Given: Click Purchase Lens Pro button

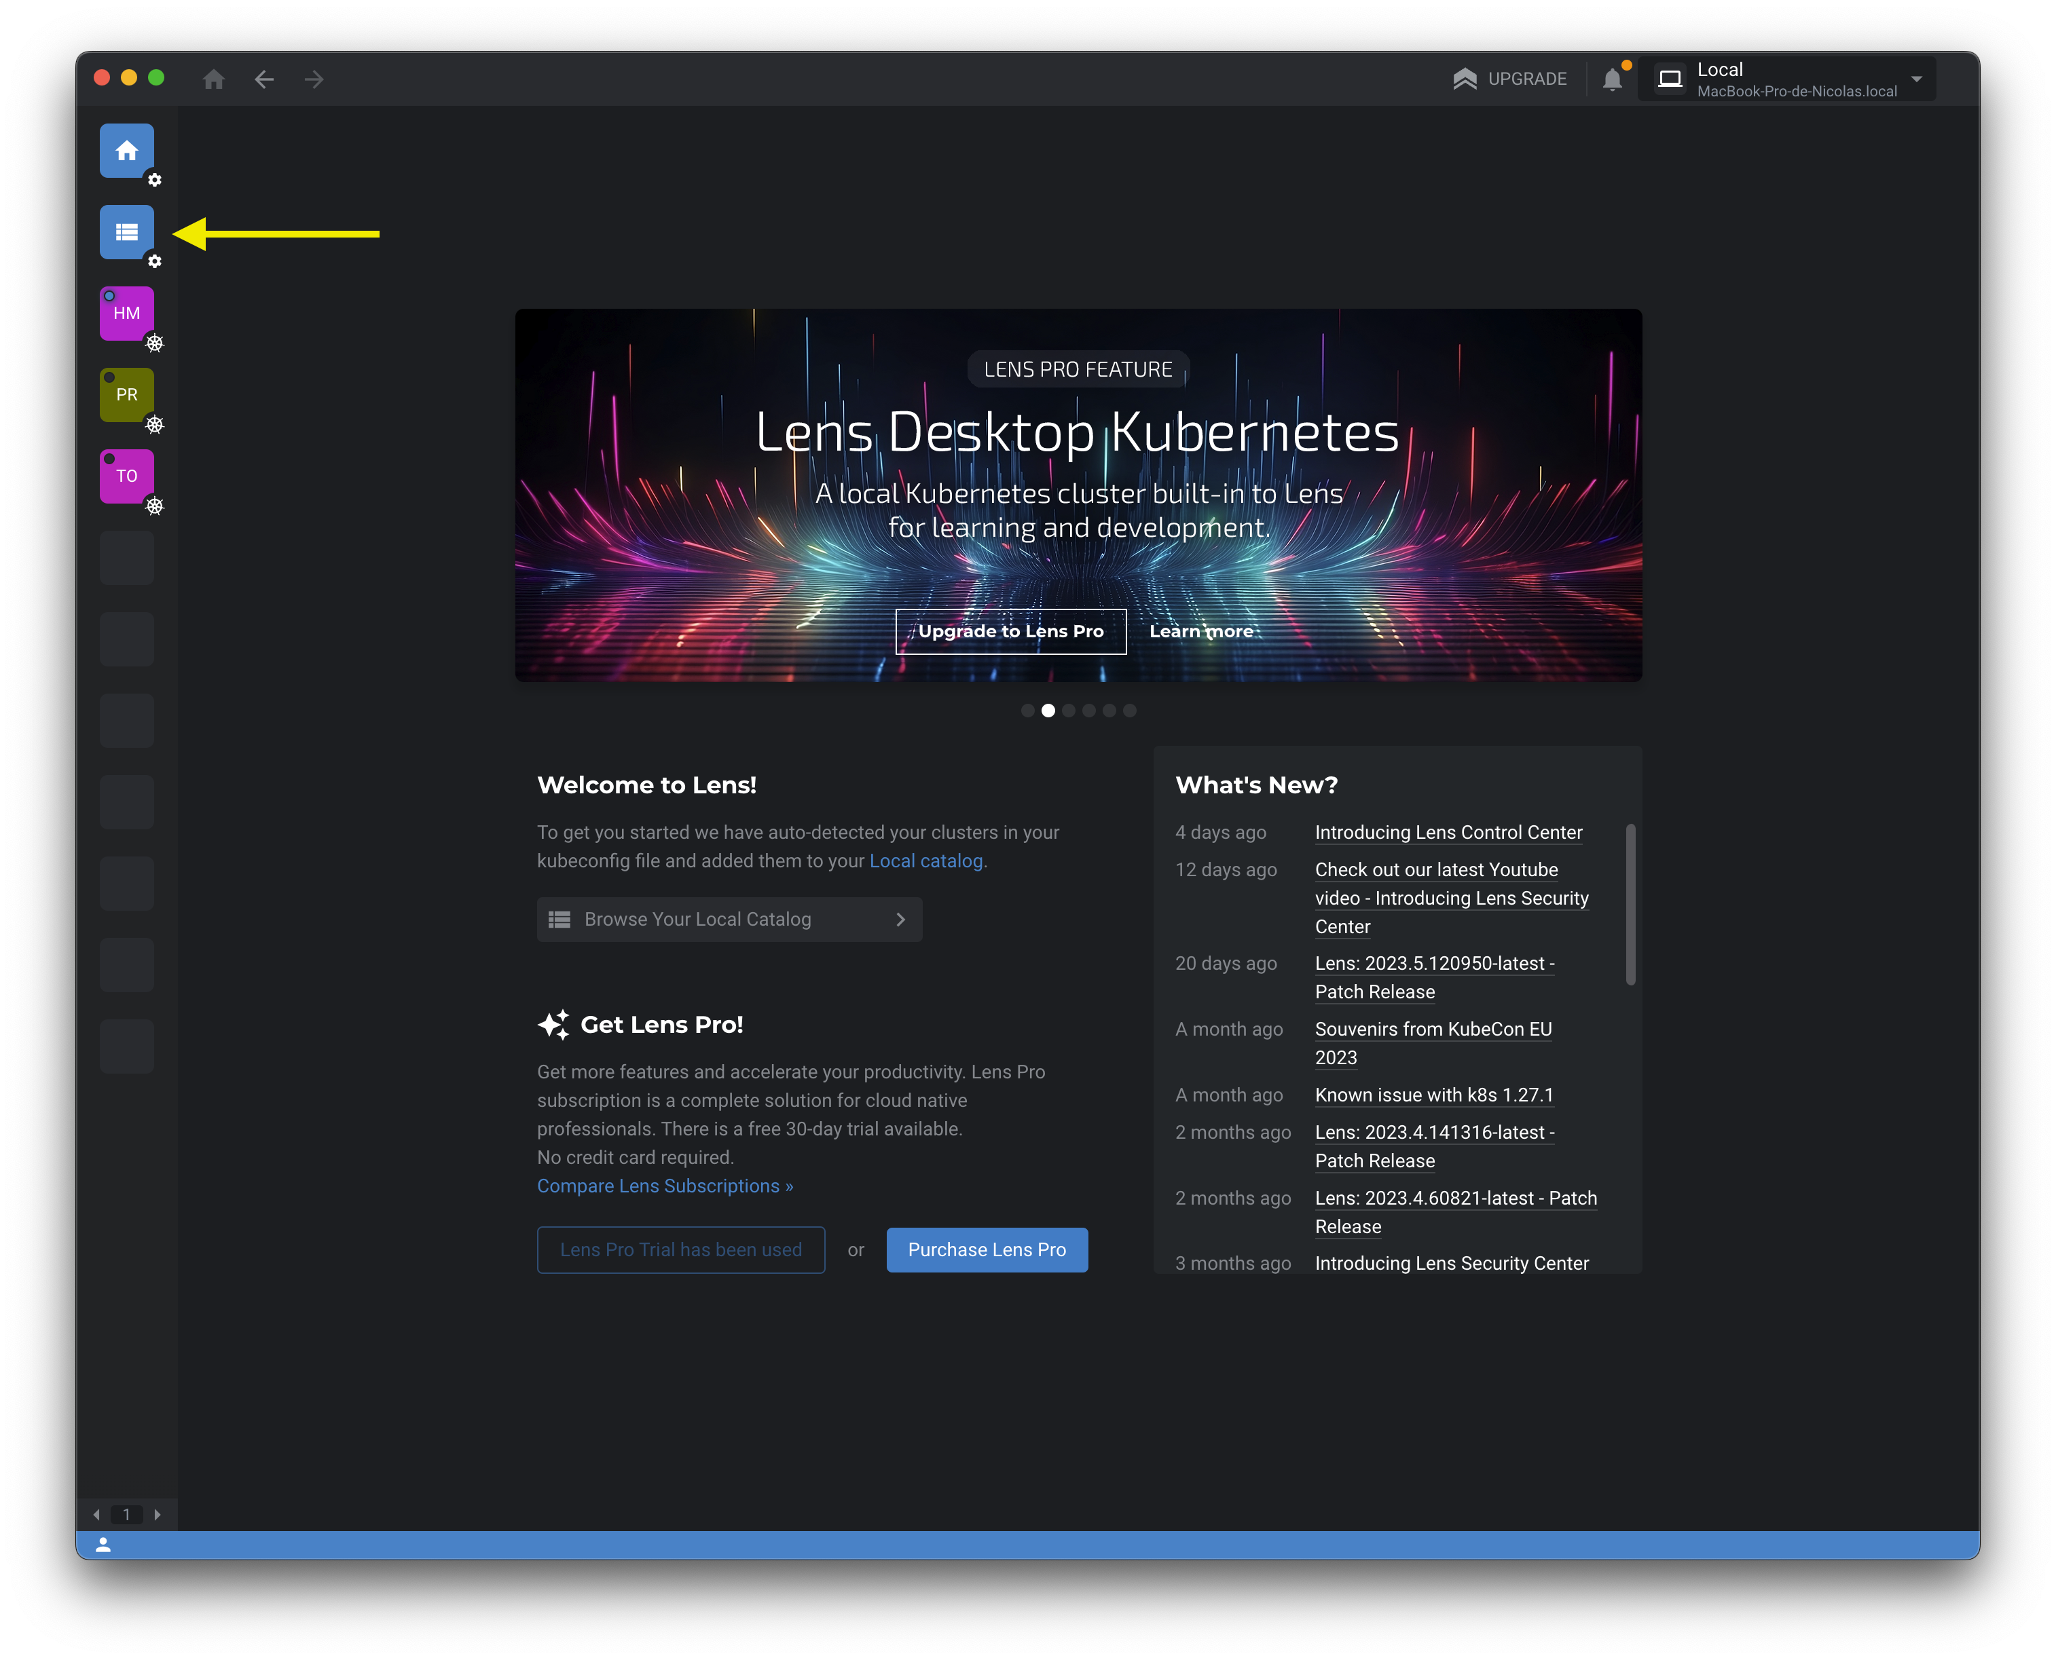Looking at the screenshot, I should click(x=987, y=1250).
